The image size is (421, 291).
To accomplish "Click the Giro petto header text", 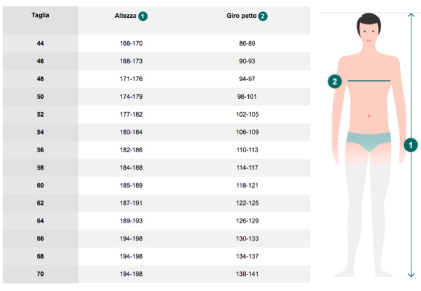I will point(241,15).
